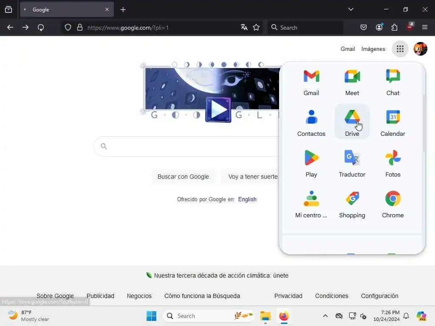Open Google Play app
The image size is (435, 326).
311,164
